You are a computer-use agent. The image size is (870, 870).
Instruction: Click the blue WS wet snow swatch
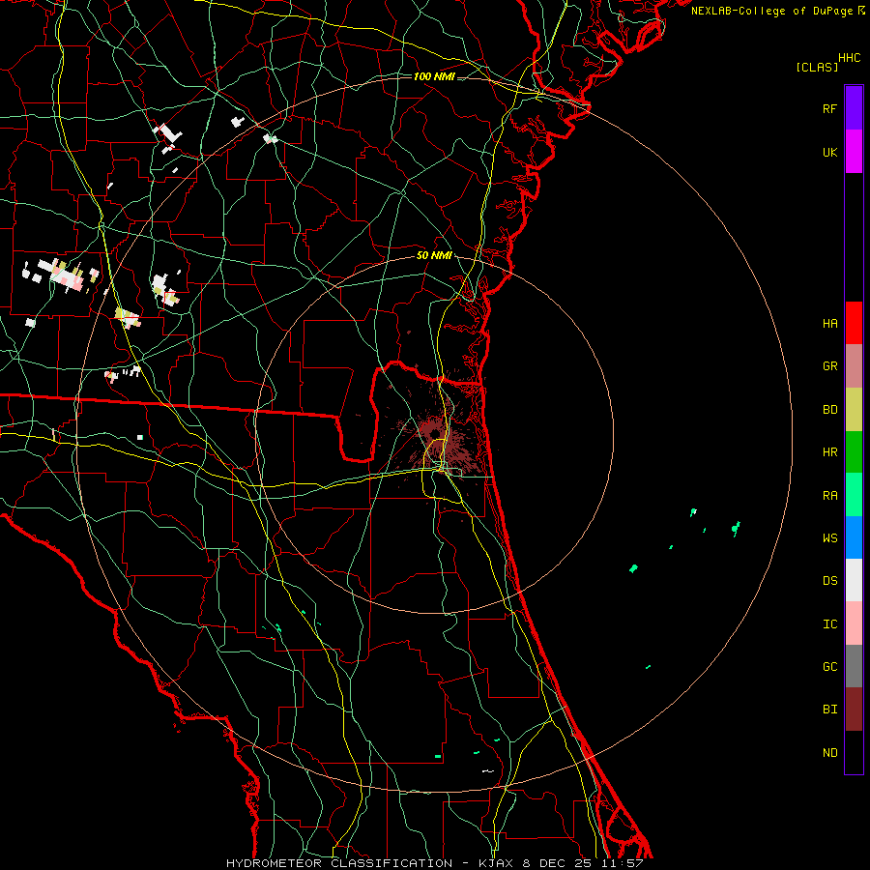854,537
